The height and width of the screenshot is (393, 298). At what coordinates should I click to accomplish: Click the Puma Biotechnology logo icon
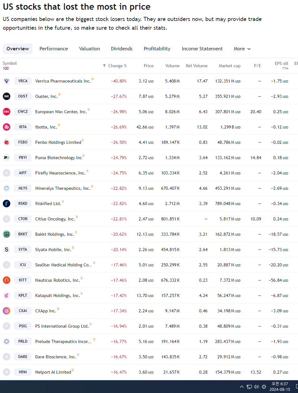pos(7,158)
